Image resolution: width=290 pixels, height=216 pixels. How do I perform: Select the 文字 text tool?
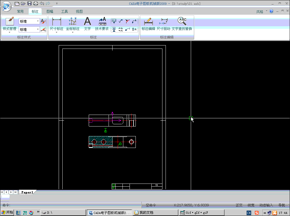point(87,23)
